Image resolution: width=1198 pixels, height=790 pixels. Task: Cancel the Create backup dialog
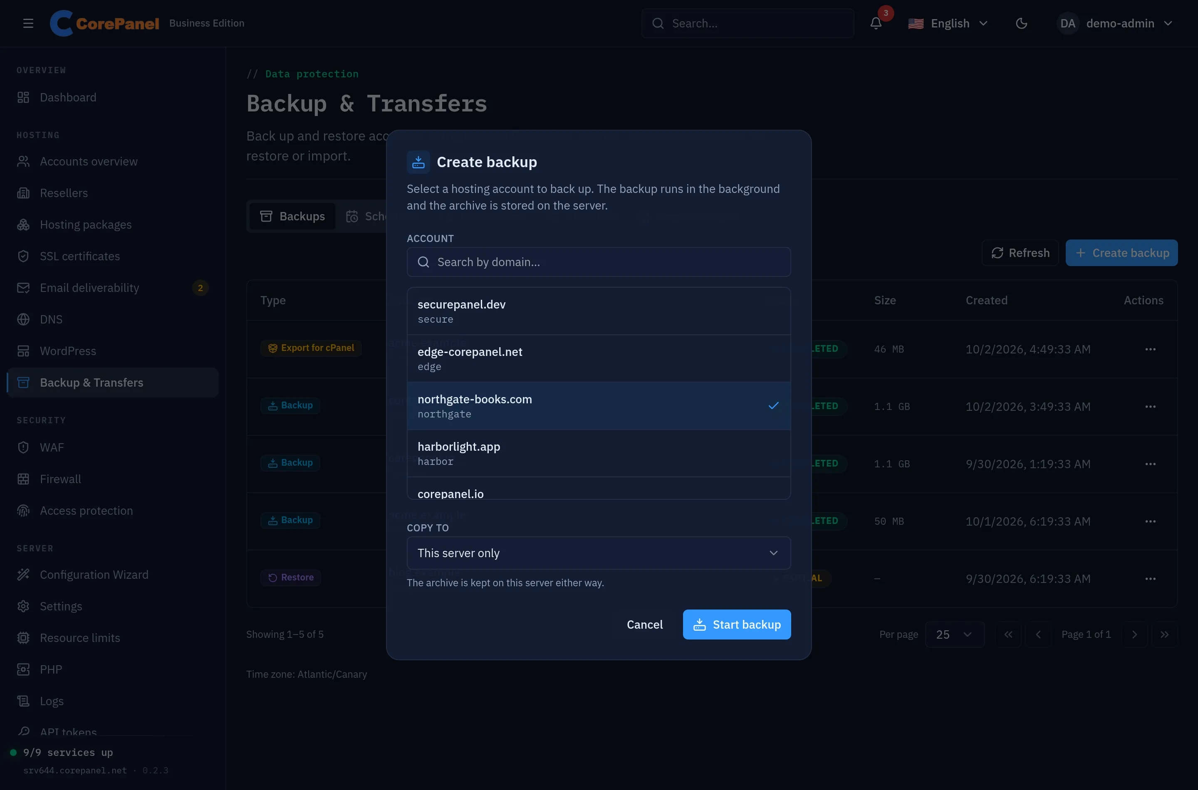point(644,624)
